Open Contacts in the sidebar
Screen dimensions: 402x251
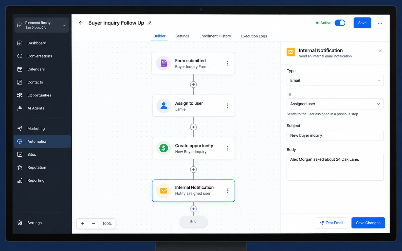(x=42, y=82)
